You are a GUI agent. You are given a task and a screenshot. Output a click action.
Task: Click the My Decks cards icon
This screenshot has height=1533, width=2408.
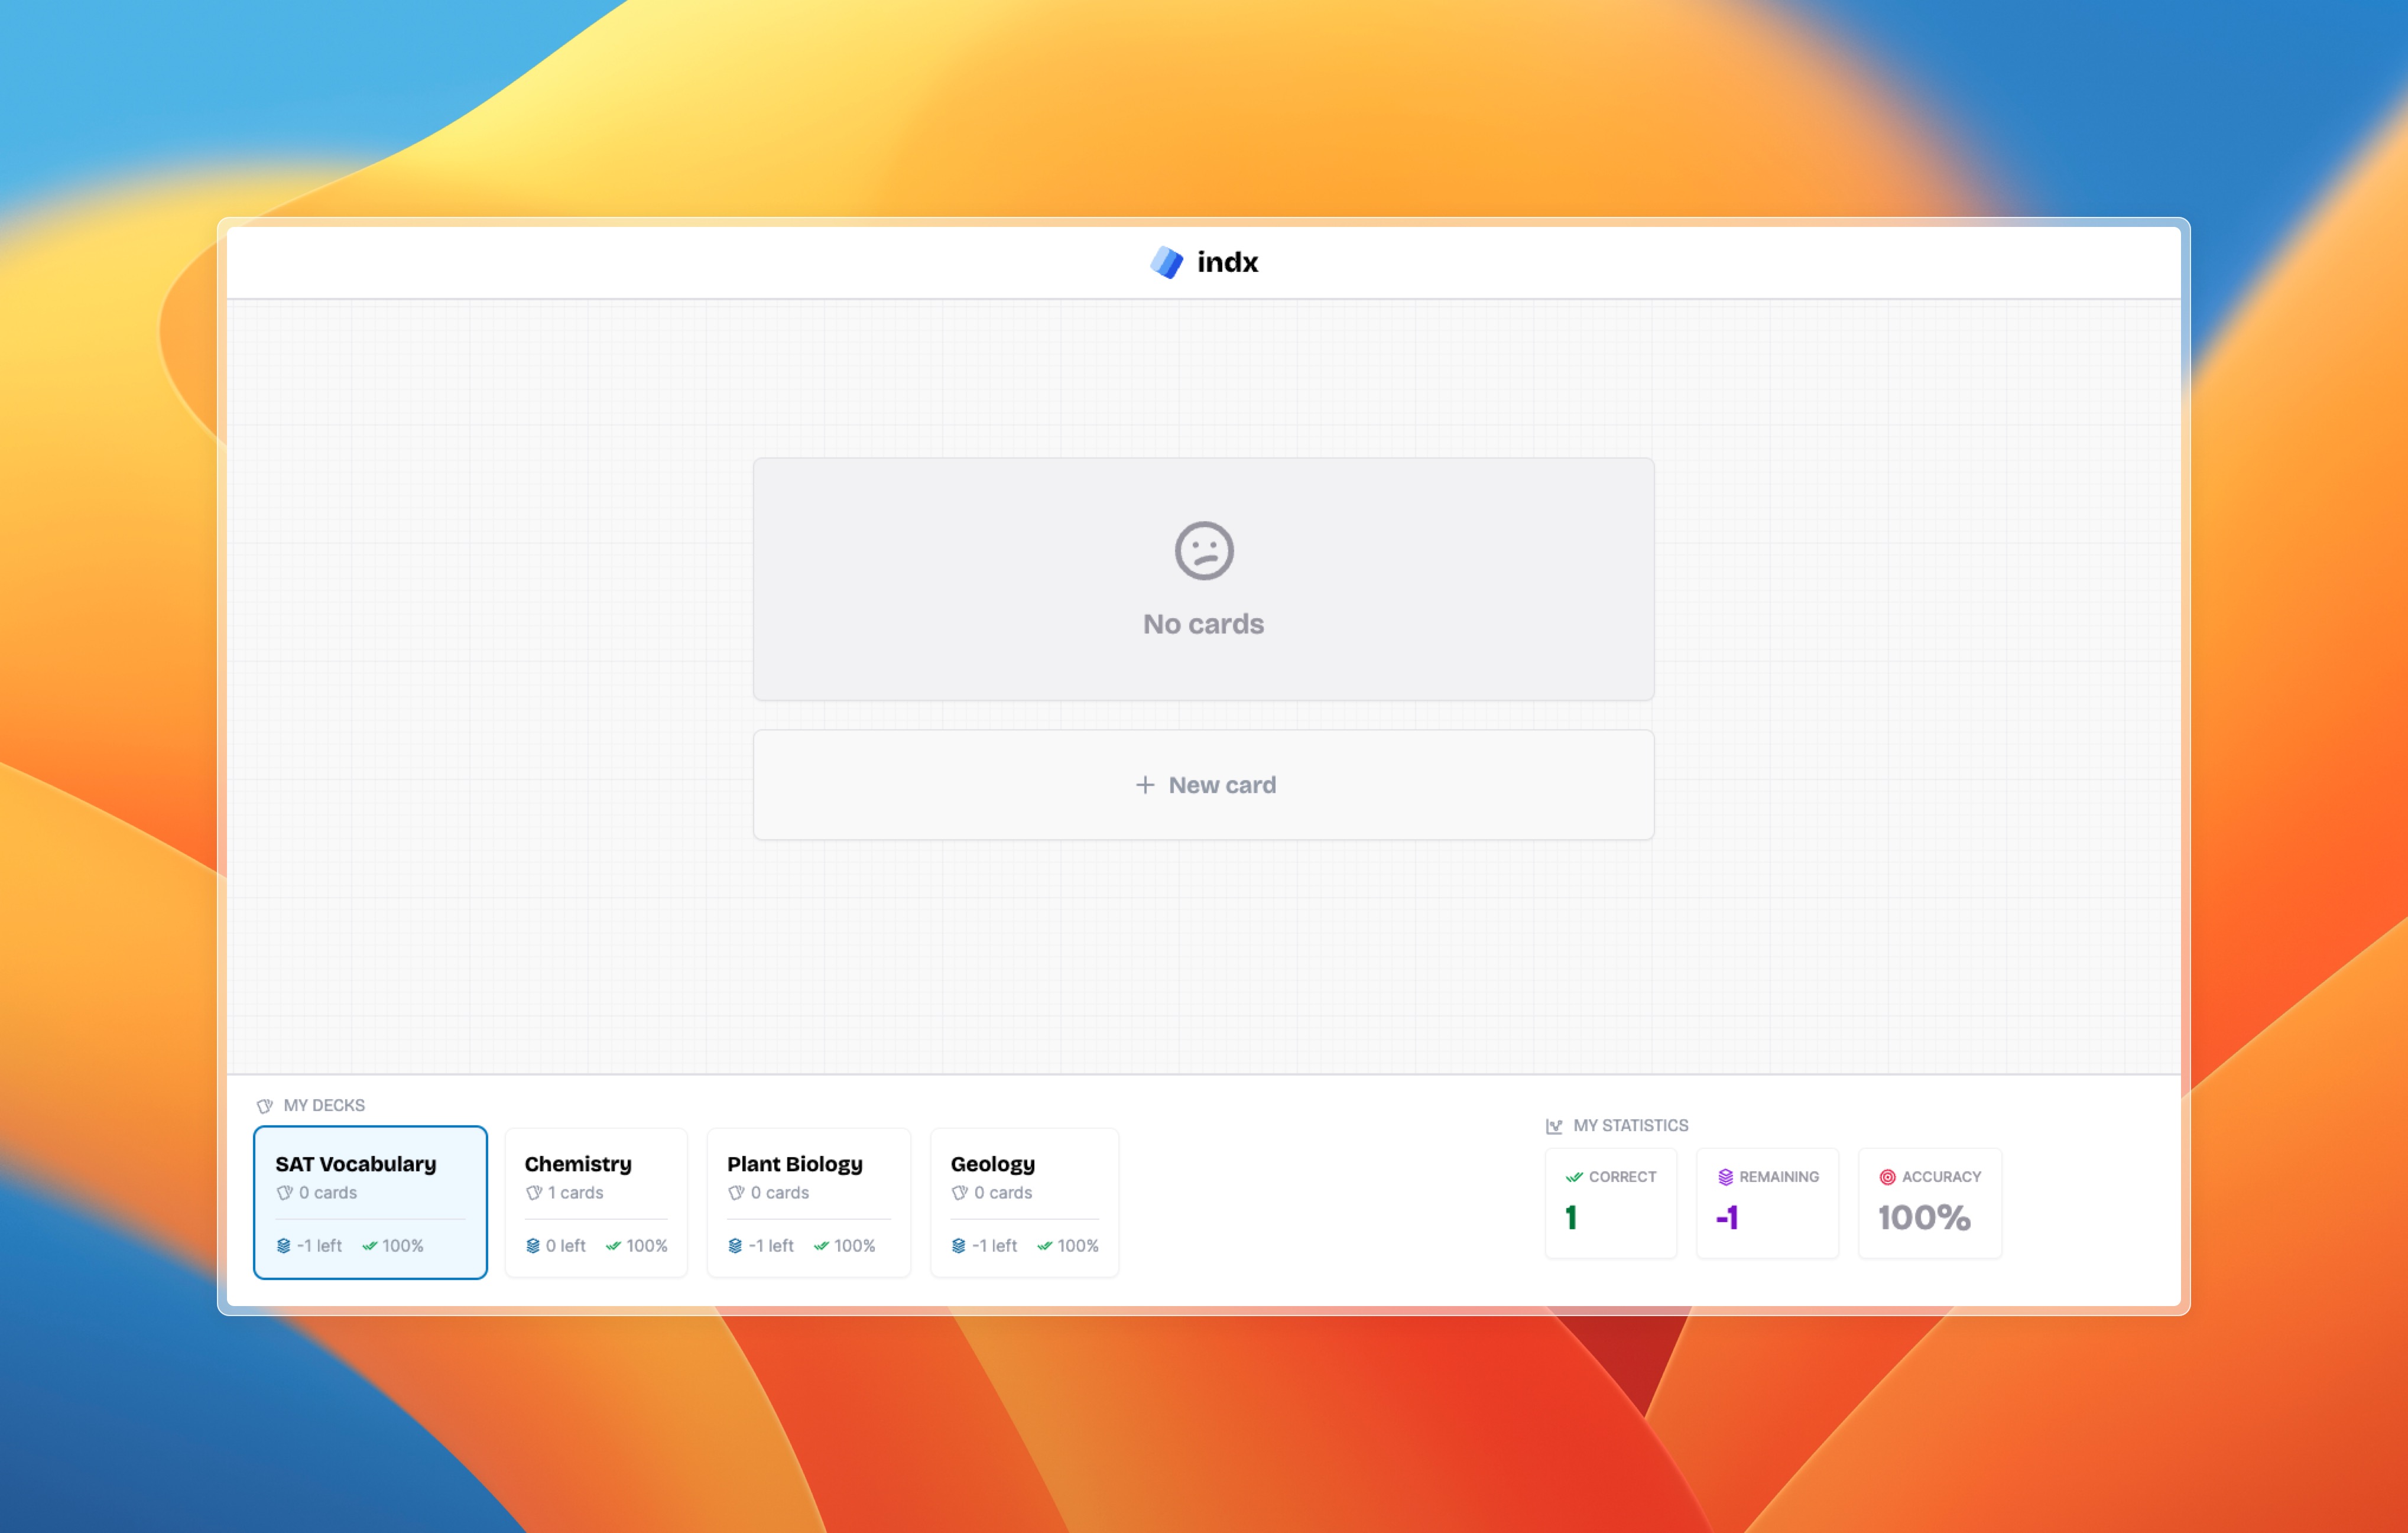click(x=265, y=1105)
